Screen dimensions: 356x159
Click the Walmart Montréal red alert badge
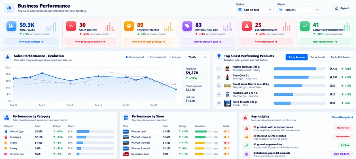click(x=227, y=143)
